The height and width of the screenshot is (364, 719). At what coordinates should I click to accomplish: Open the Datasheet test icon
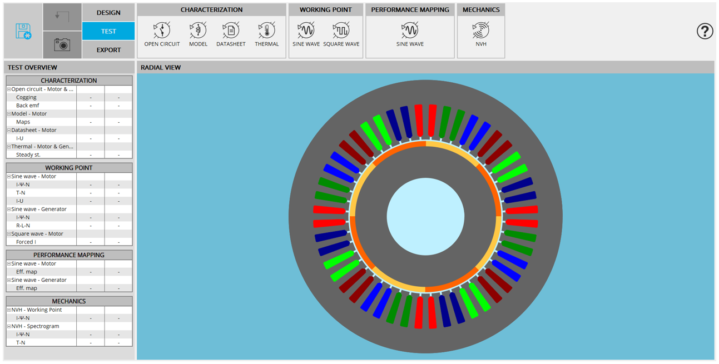[231, 34]
